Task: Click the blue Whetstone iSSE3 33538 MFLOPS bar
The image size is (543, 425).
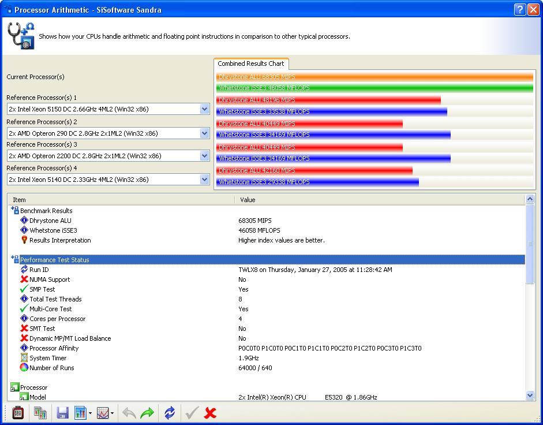Action: click(332, 111)
